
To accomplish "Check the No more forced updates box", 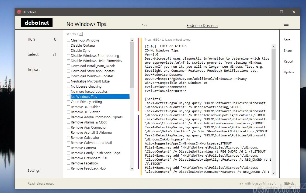I will point(68,91).
